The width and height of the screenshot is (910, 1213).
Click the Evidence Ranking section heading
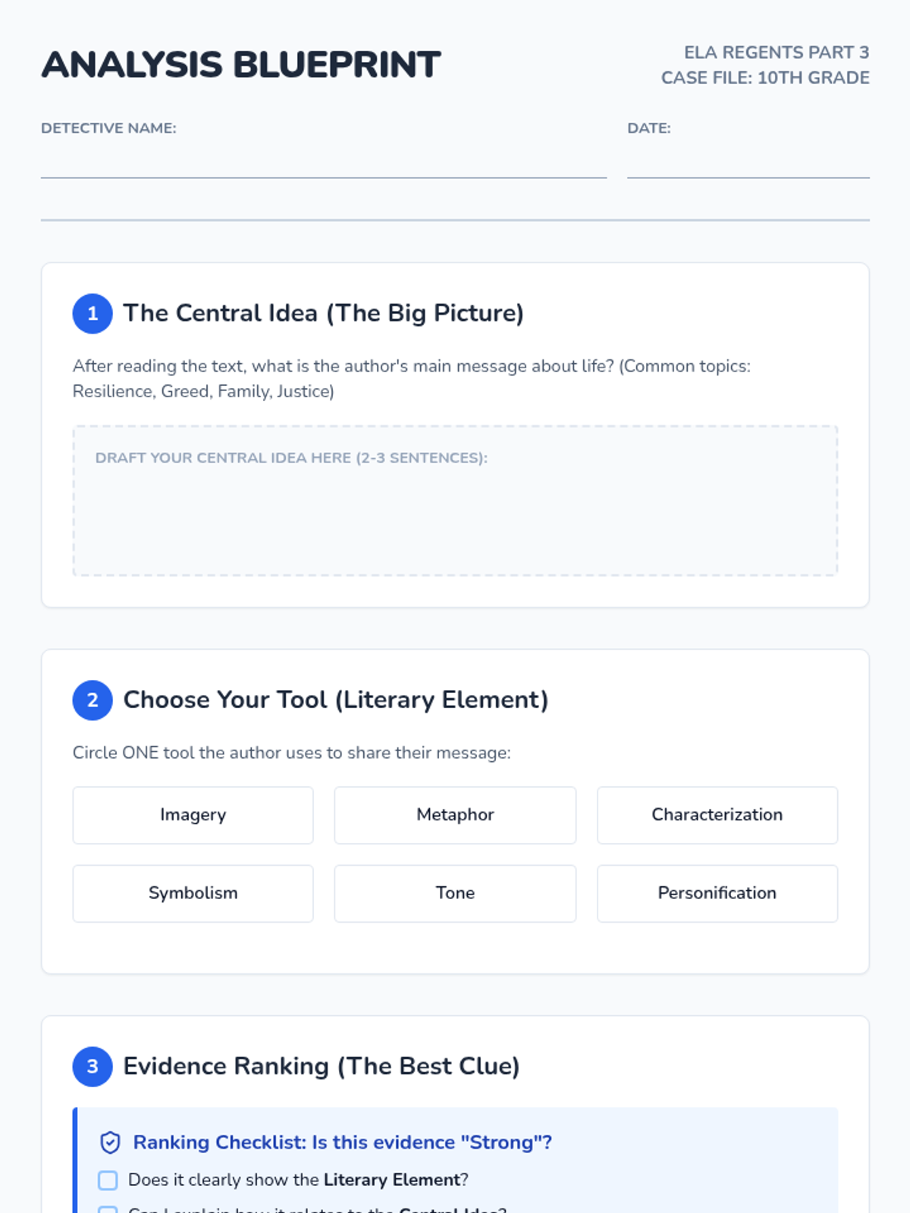pyautogui.click(x=321, y=1066)
